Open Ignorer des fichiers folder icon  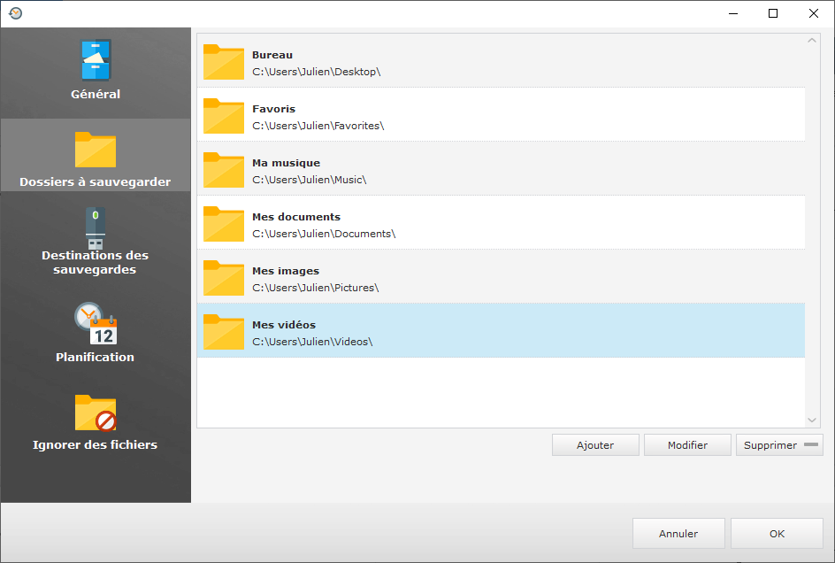[96, 413]
